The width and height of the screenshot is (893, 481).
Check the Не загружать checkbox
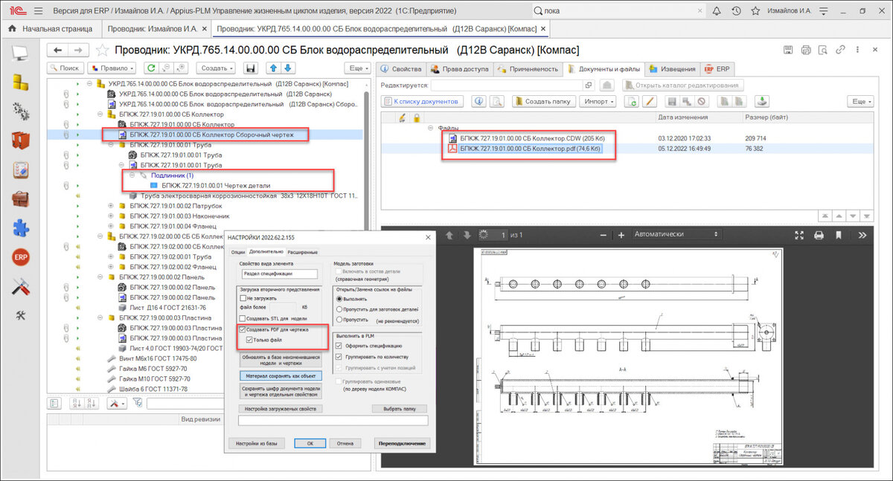click(x=243, y=297)
